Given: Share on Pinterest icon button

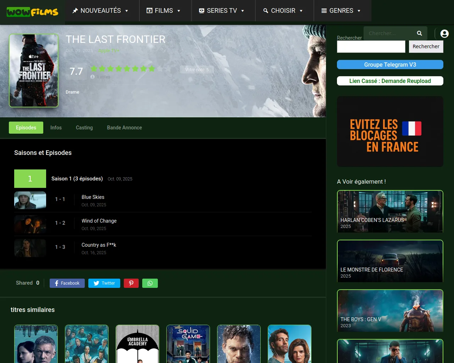Looking at the screenshot, I should 131,283.
